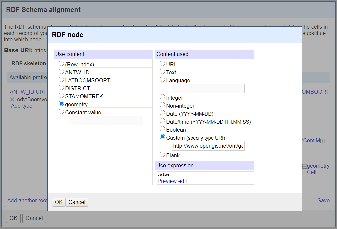Choose Integer as content type
Image resolution: width=337 pixels, height=229 pixels.
tap(162, 97)
